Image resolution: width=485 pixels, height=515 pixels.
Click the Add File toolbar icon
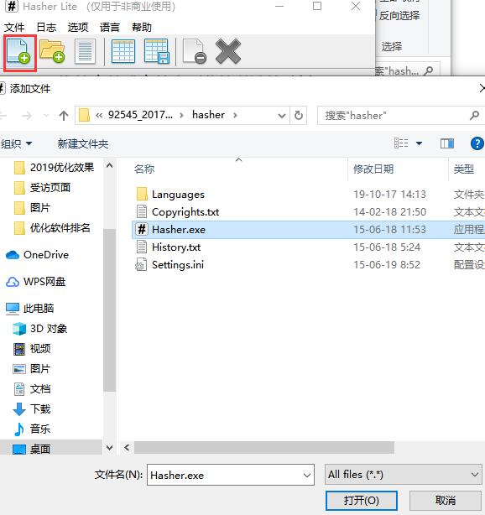tap(19, 52)
